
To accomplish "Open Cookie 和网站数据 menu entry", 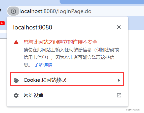I will [67, 79].
